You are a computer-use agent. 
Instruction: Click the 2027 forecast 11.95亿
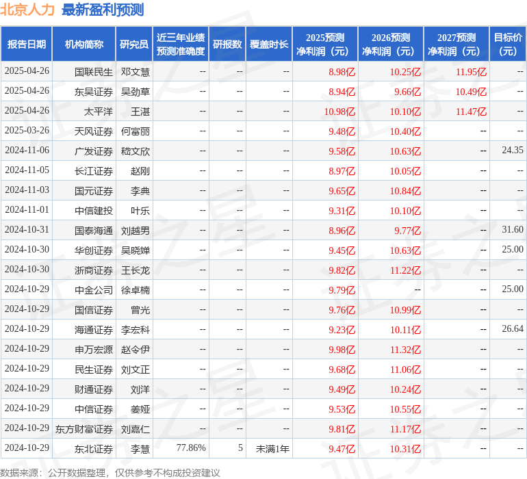pyautogui.click(x=471, y=72)
